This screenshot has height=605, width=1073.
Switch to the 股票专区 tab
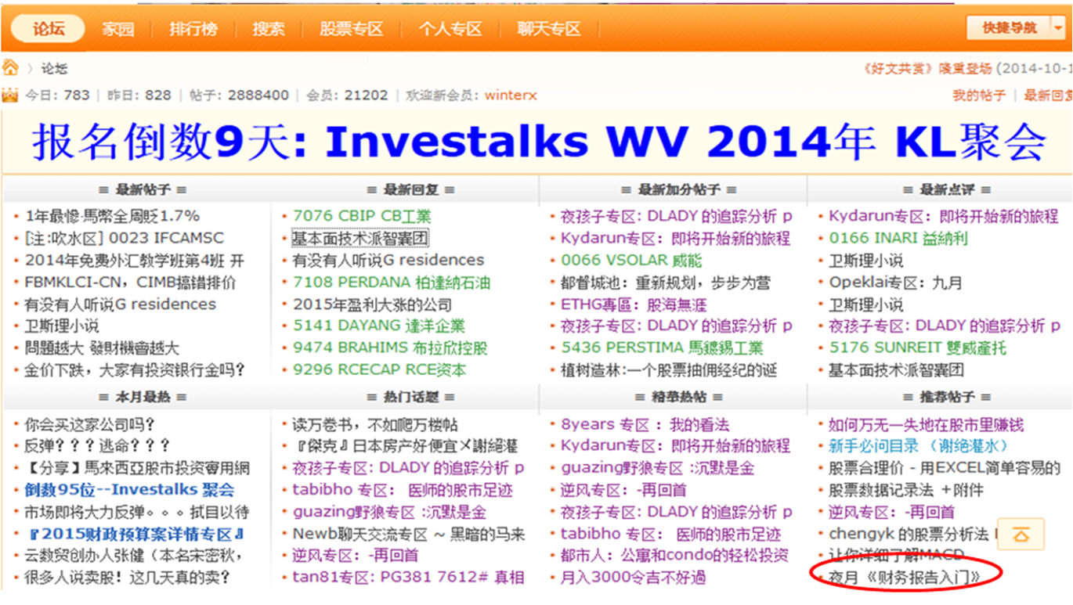click(x=352, y=29)
